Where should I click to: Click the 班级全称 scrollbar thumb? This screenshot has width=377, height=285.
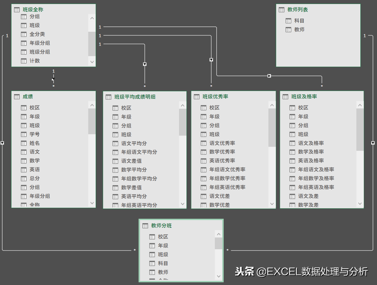point(92,44)
